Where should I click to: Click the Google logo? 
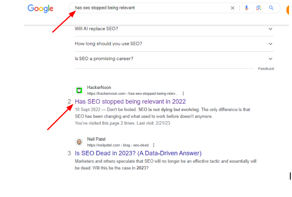coord(40,8)
